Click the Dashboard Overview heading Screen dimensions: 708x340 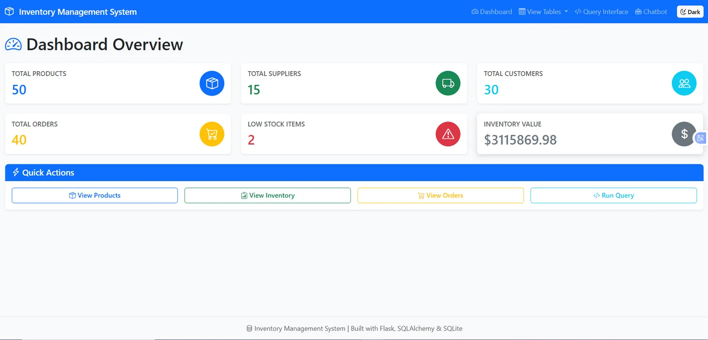point(104,44)
